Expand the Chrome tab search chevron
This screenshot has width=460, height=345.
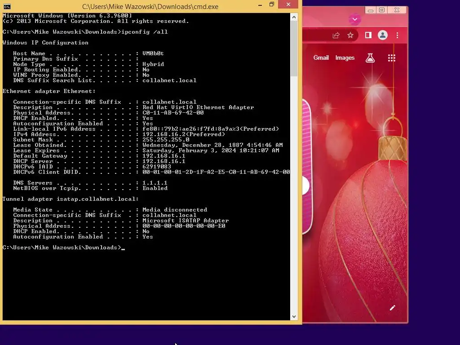tap(355, 19)
